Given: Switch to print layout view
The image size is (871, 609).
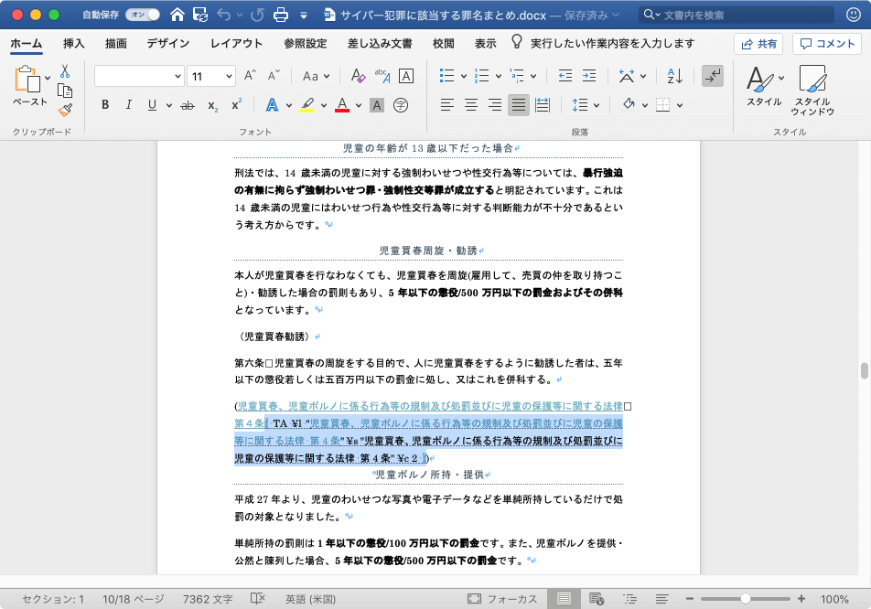Looking at the screenshot, I should point(564,598).
